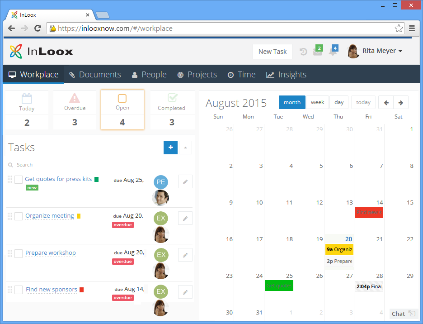Click the New Task button
This screenshot has height=324, width=423.
(x=272, y=52)
